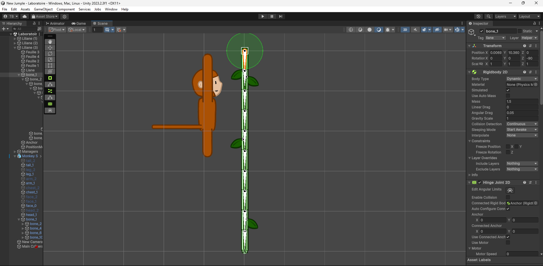Open the Body Type dropdown
The height and width of the screenshot is (266, 543).
pos(521,79)
